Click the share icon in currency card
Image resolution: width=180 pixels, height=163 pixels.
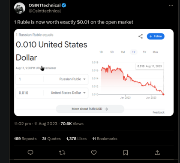coord(141,36)
